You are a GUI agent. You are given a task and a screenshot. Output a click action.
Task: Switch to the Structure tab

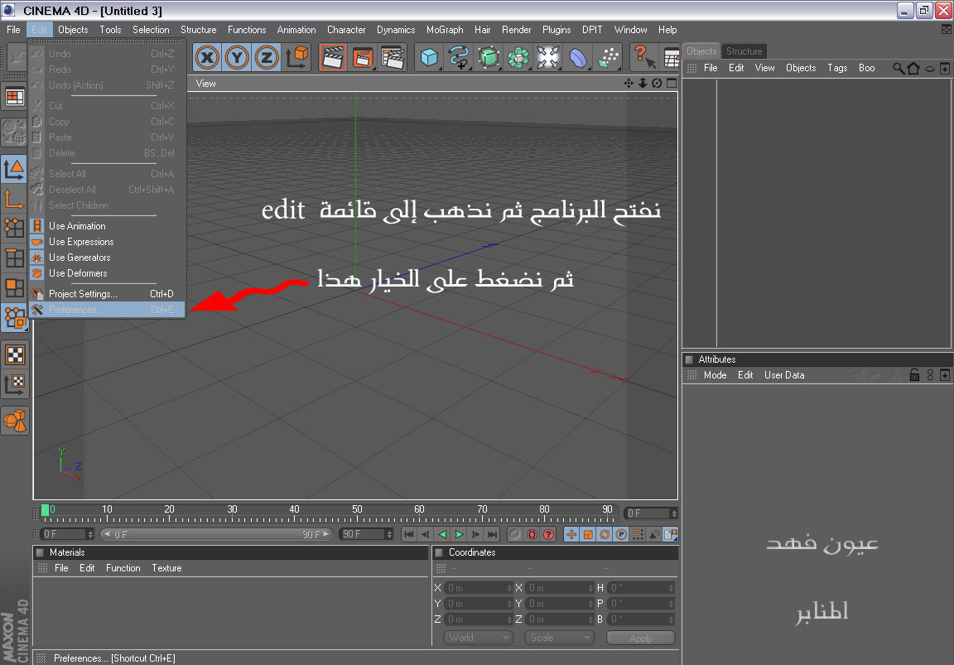coord(744,51)
